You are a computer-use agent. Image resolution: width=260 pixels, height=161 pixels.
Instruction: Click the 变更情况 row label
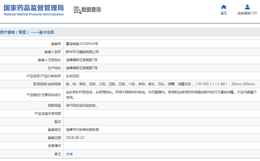coord(54,146)
